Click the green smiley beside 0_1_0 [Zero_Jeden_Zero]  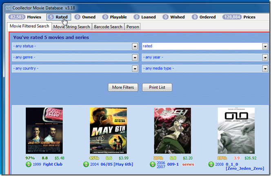click(211, 164)
